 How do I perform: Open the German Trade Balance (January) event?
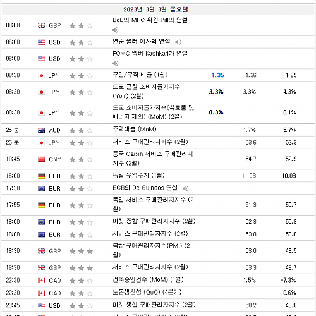[138, 175]
